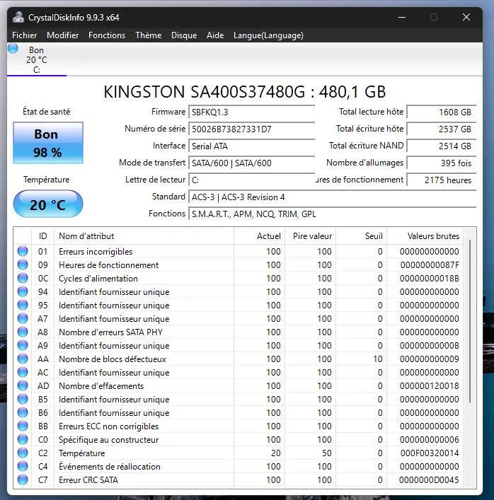Click the Bon 98 % health status button
Viewport: 494px width, 500px height.
[x=48, y=143]
